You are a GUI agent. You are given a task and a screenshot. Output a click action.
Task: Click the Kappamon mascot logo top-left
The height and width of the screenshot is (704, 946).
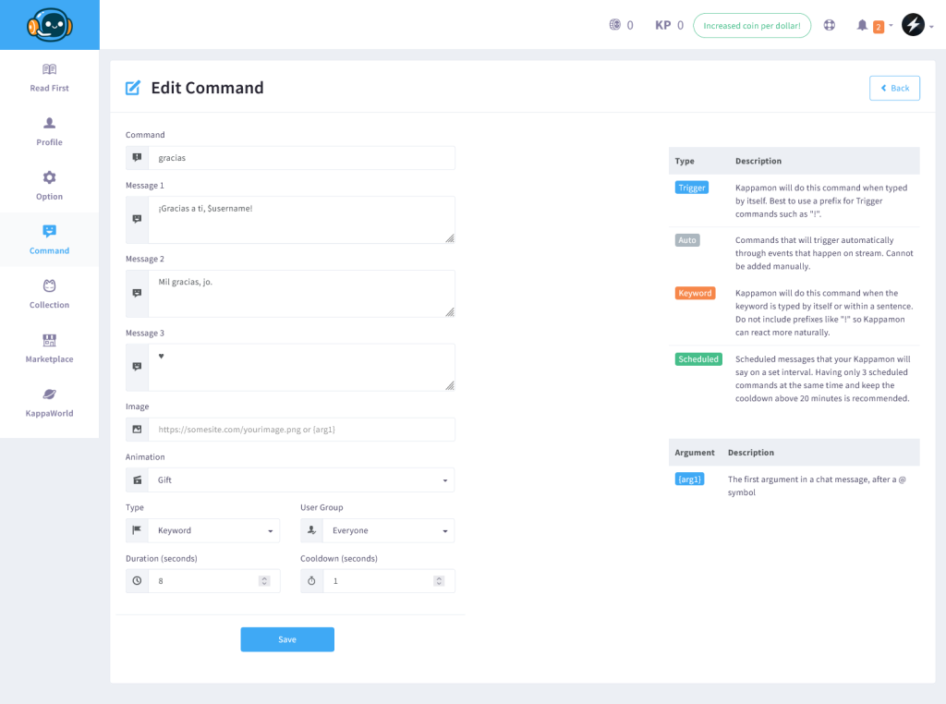pos(50,25)
